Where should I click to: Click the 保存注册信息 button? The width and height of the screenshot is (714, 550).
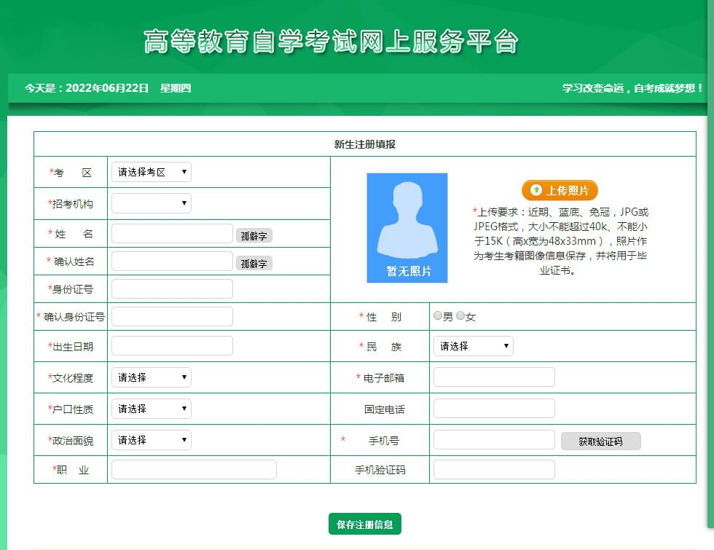click(x=365, y=524)
